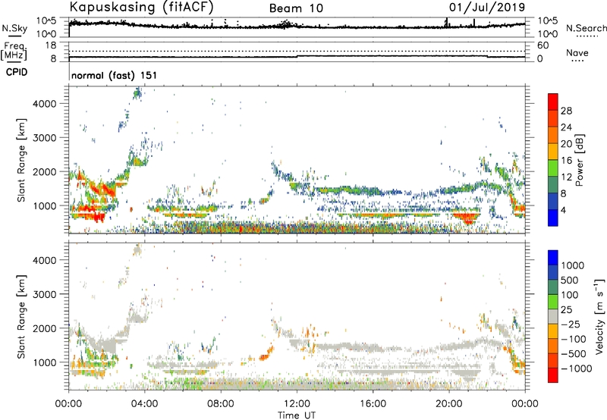Click the 'normal (fast) 151' text

pyautogui.click(x=115, y=75)
